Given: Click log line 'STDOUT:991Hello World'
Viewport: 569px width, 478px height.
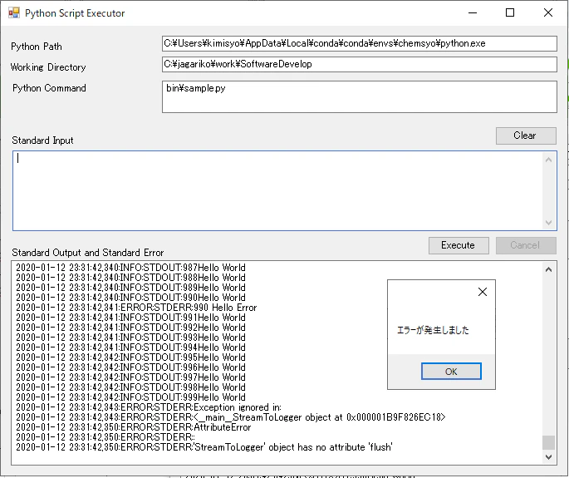Looking at the screenshot, I should [130, 318].
